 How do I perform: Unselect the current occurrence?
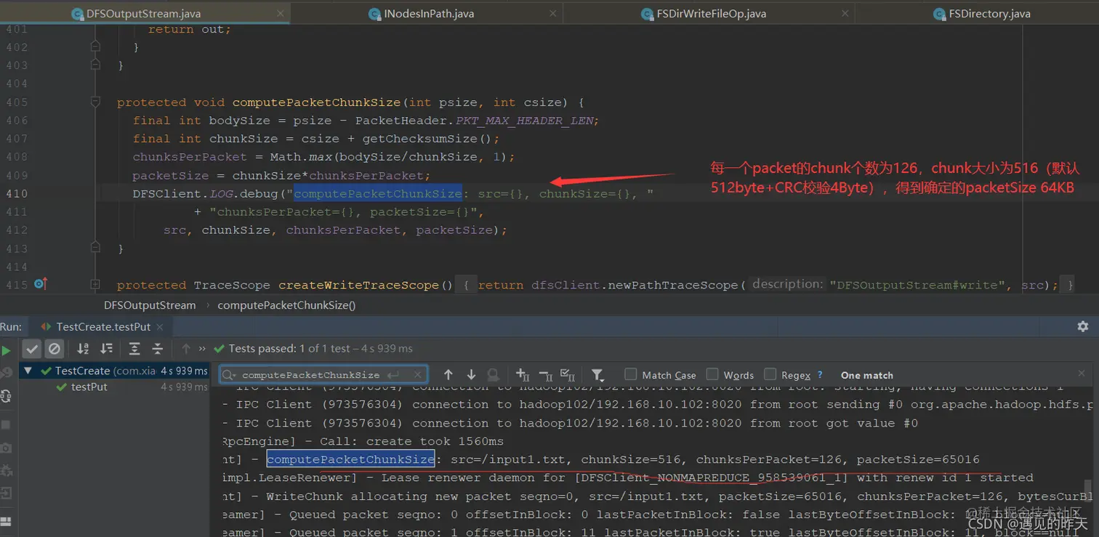pos(545,375)
